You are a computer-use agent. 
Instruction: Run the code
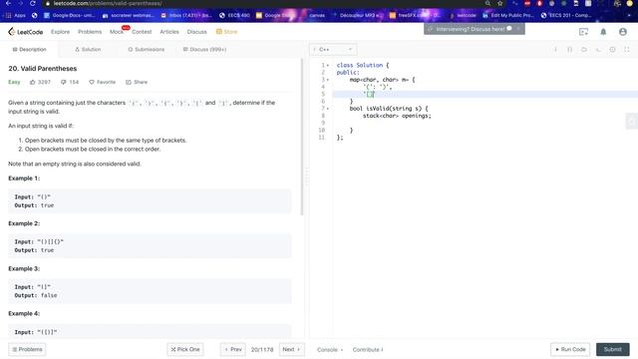[570, 349]
